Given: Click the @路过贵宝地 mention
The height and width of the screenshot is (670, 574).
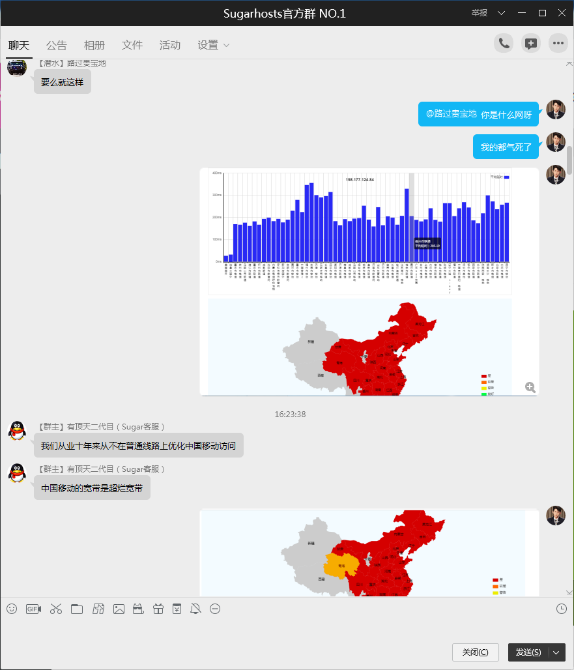Looking at the screenshot, I should click(x=451, y=114).
